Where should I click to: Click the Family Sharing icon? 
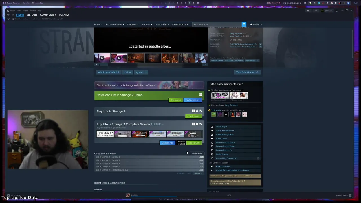pyautogui.click(x=212, y=154)
